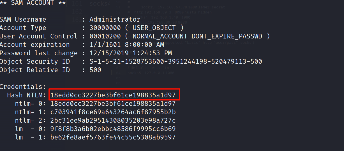Click the ntlm- 0 hash value

tap(113, 104)
